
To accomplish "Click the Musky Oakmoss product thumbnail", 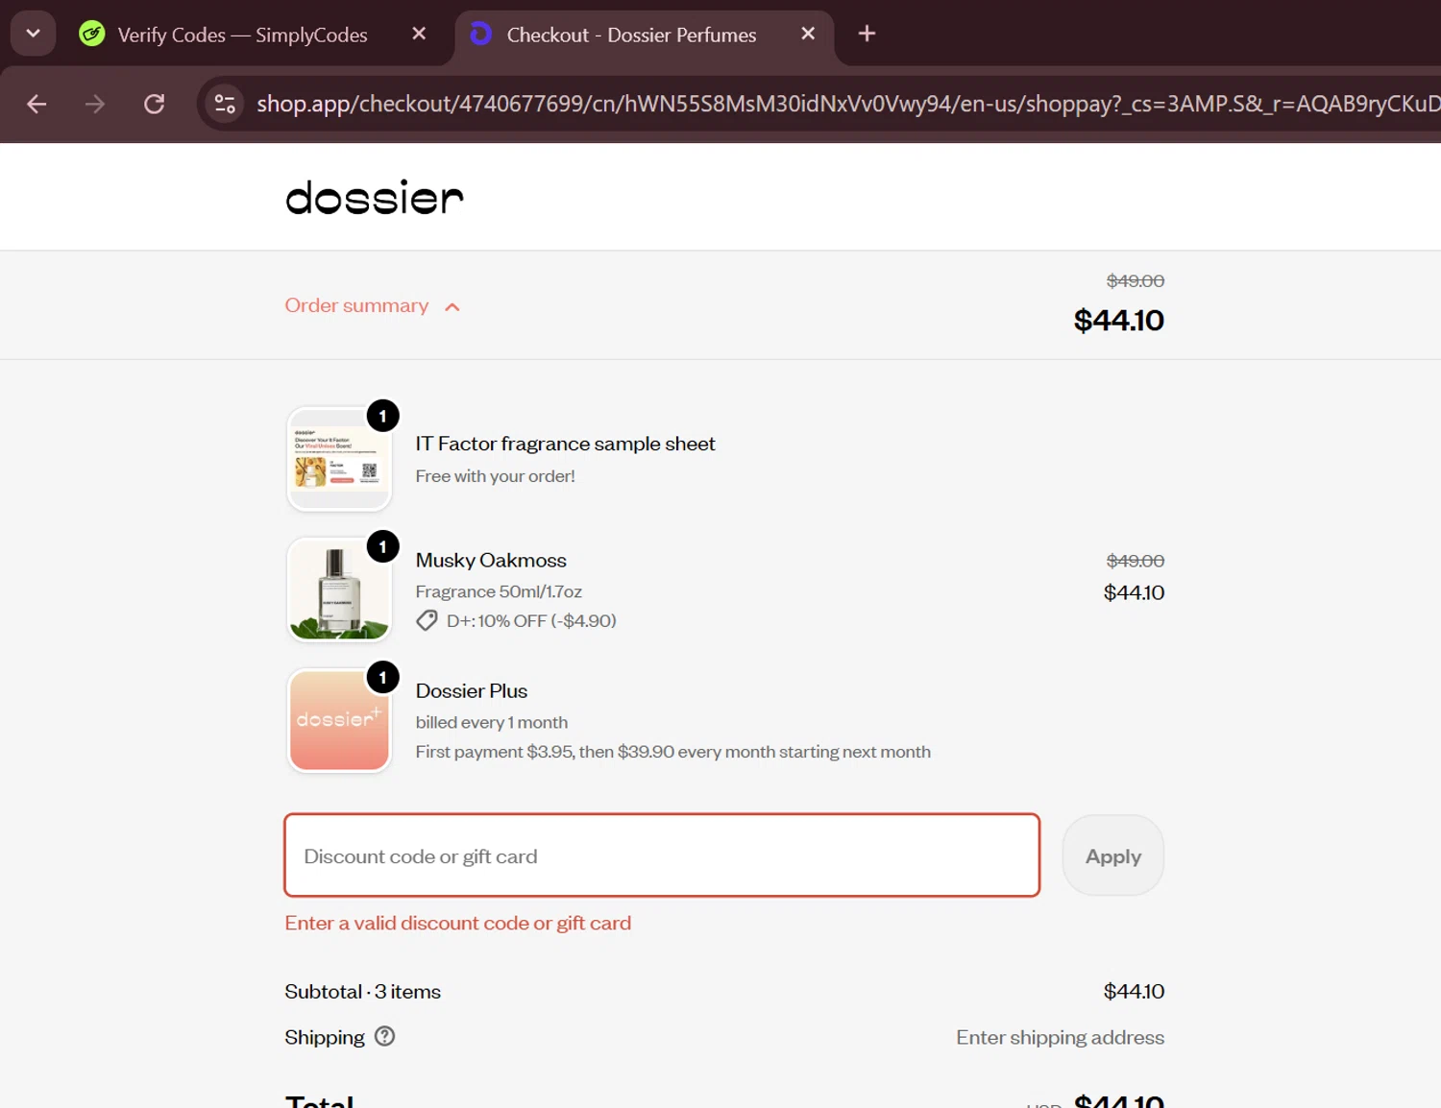I will (339, 590).
